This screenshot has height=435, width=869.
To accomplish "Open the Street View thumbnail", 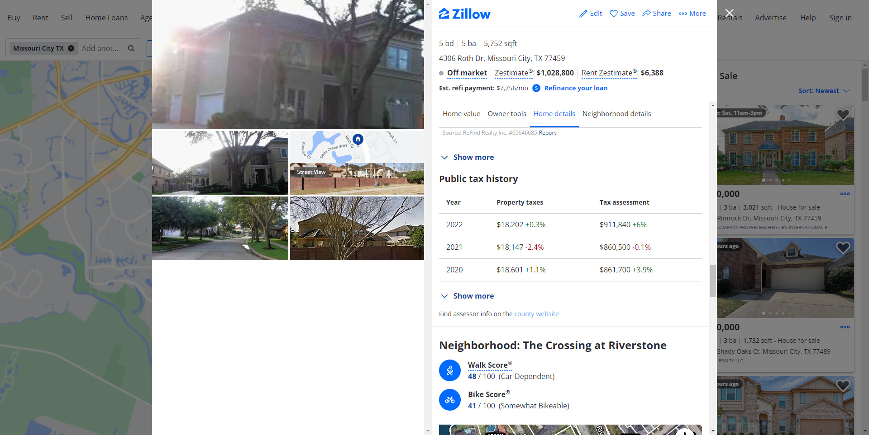I will (x=357, y=179).
